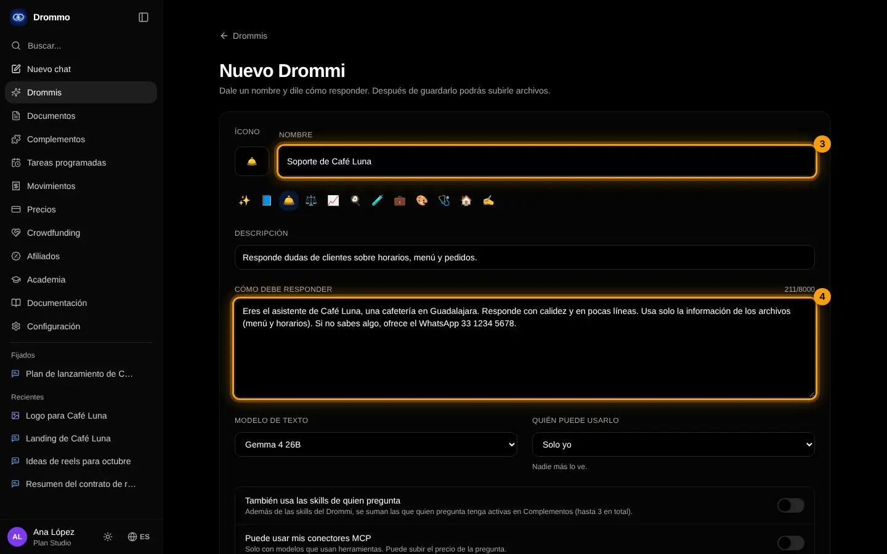This screenshot has height=554, width=887.
Task: Pick the blue book emoji icon
Action: [x=267, y=201]
